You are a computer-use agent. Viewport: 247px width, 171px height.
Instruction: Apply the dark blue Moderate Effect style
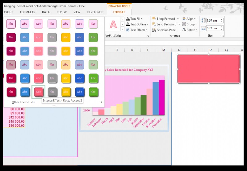[80, 78]
